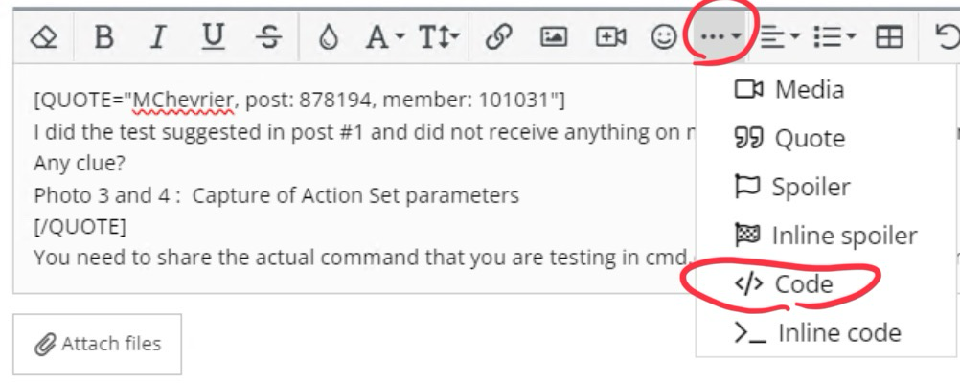The image size is (960, 383).
Task: Open the text color droplet picker
Action: point(329,37)
